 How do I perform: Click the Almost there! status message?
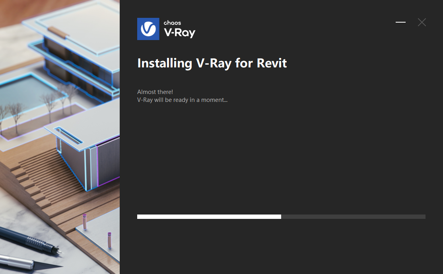(155, 92)
